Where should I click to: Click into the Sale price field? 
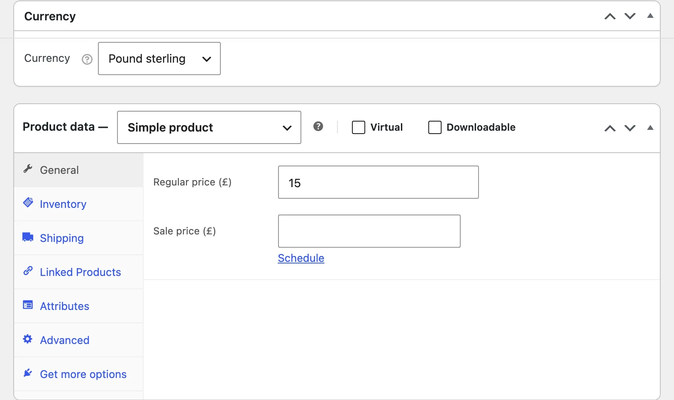pyautogui.click(x=369, y=231)
